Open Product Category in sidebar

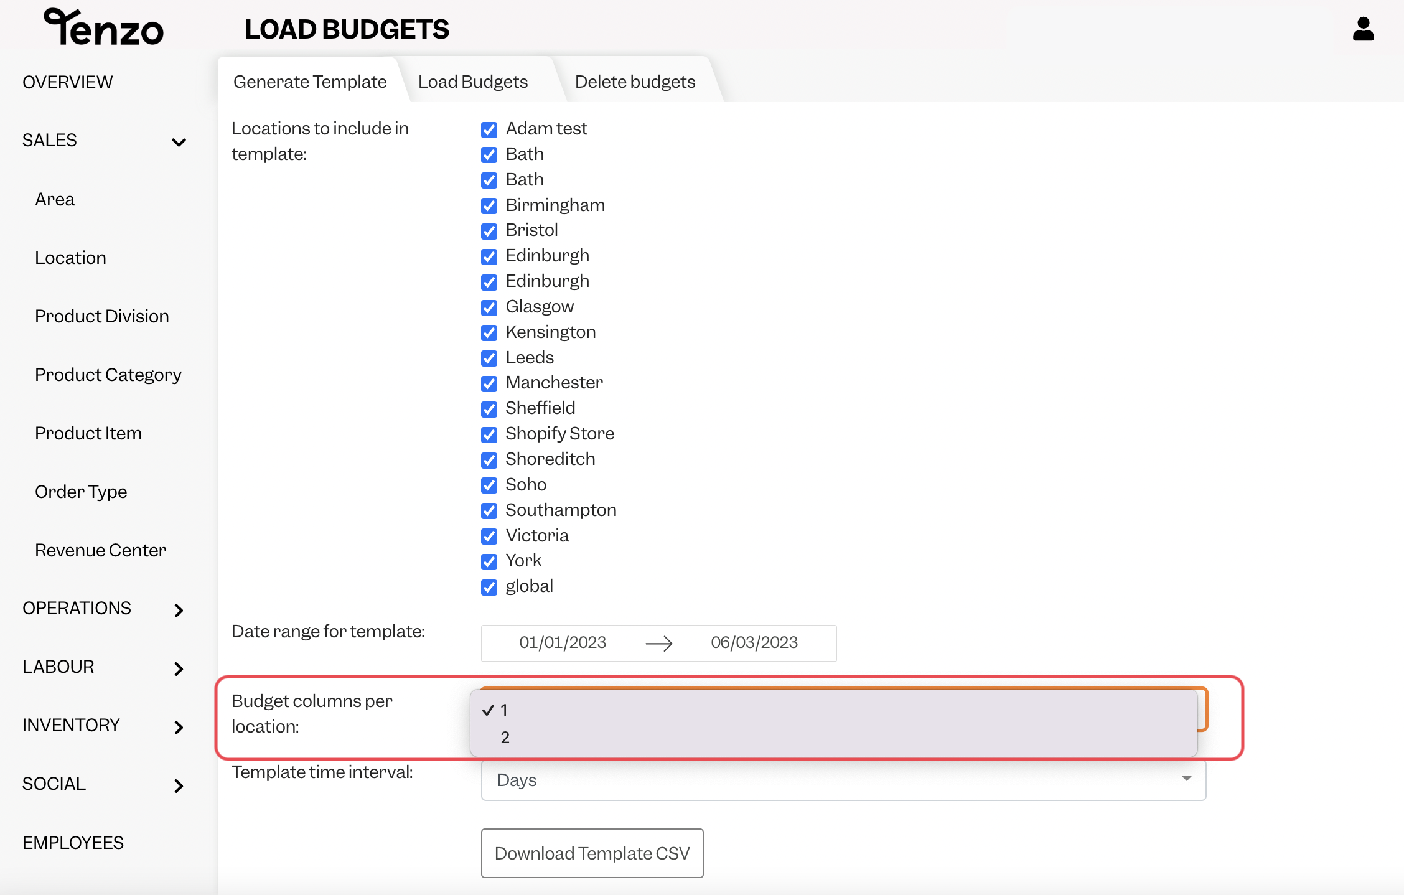[x=108, y=375]
